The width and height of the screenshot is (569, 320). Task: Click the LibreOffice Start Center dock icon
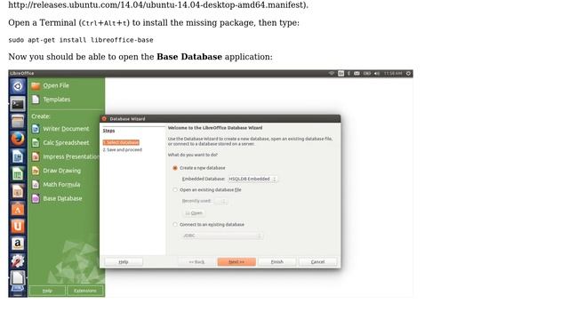(18, 278)
